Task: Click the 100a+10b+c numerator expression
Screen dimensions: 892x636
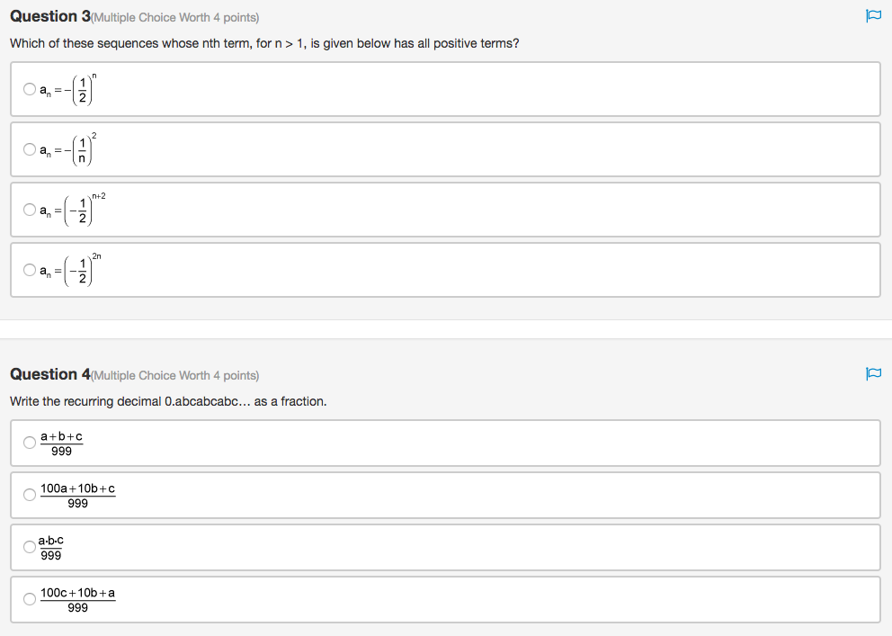Action: coord(78,488)
